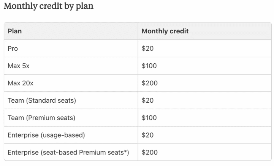Click the 'Monthly credit by plan' heading
This screenshot has height=166, width=274.
pyautogui.click(x=49, y=6)
